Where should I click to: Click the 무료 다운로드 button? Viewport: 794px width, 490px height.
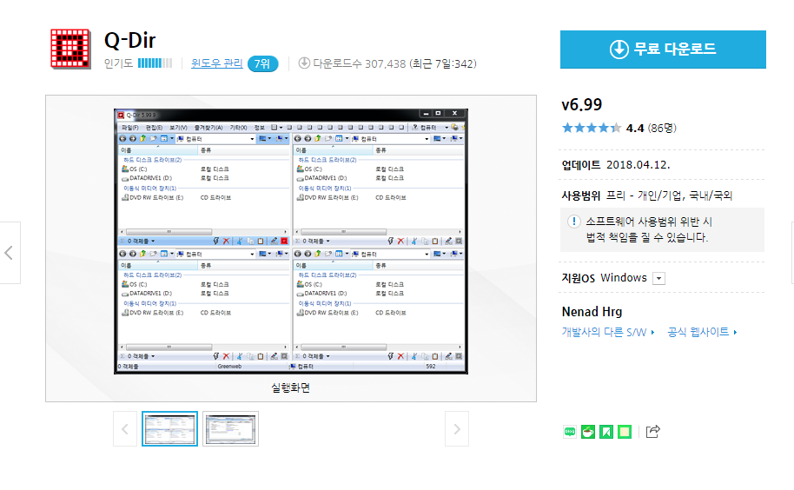click(663, 50)
